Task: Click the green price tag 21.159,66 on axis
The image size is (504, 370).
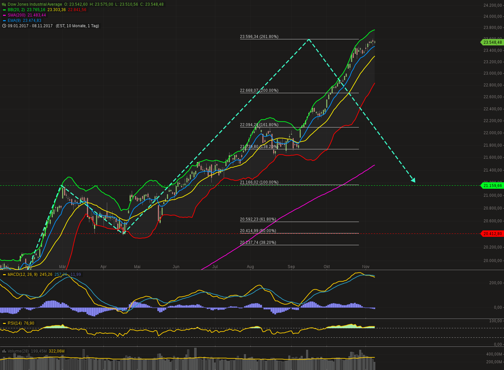Action: click(x=492, y=186)
